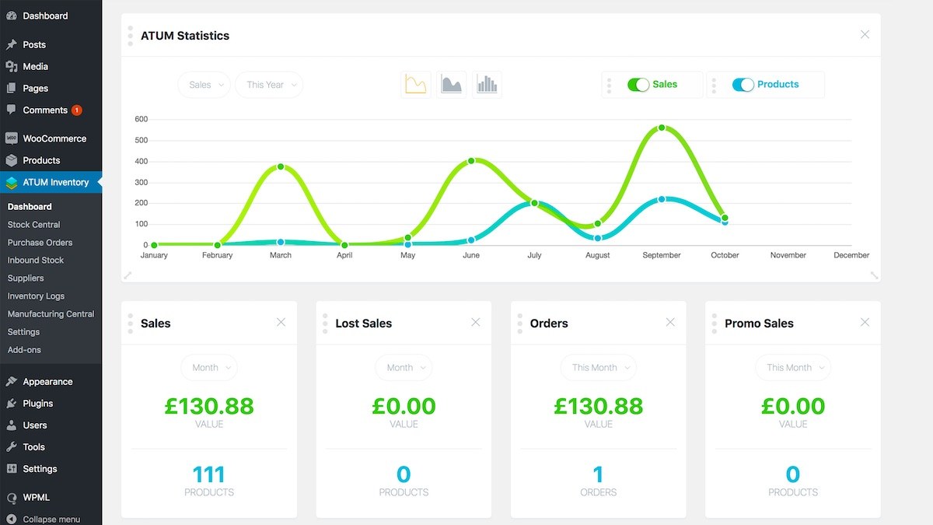This screenshot has height=525, width=933.
Task: Click the Dashboard gauge icon in sidebar
Action: pyautogui.click(x=11, y=16)
